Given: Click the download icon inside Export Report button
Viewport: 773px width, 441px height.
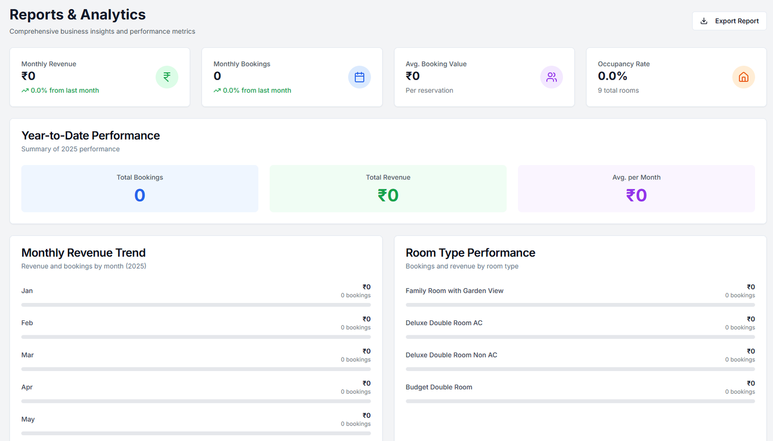Looking at the screenshot, I should pyautogui.click(x=704, y=21).
